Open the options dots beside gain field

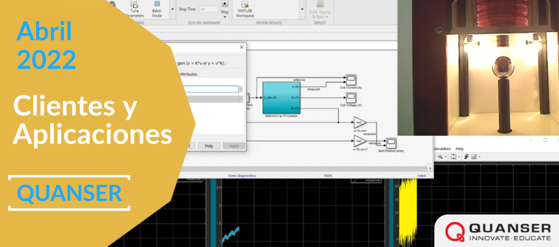tap(241, 90)
